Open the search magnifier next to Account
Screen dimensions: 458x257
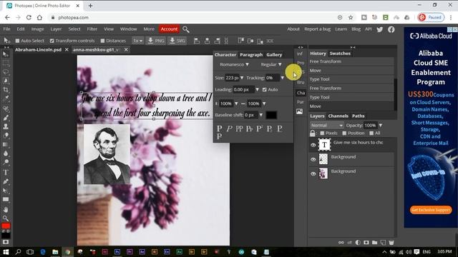click(186, 29)
